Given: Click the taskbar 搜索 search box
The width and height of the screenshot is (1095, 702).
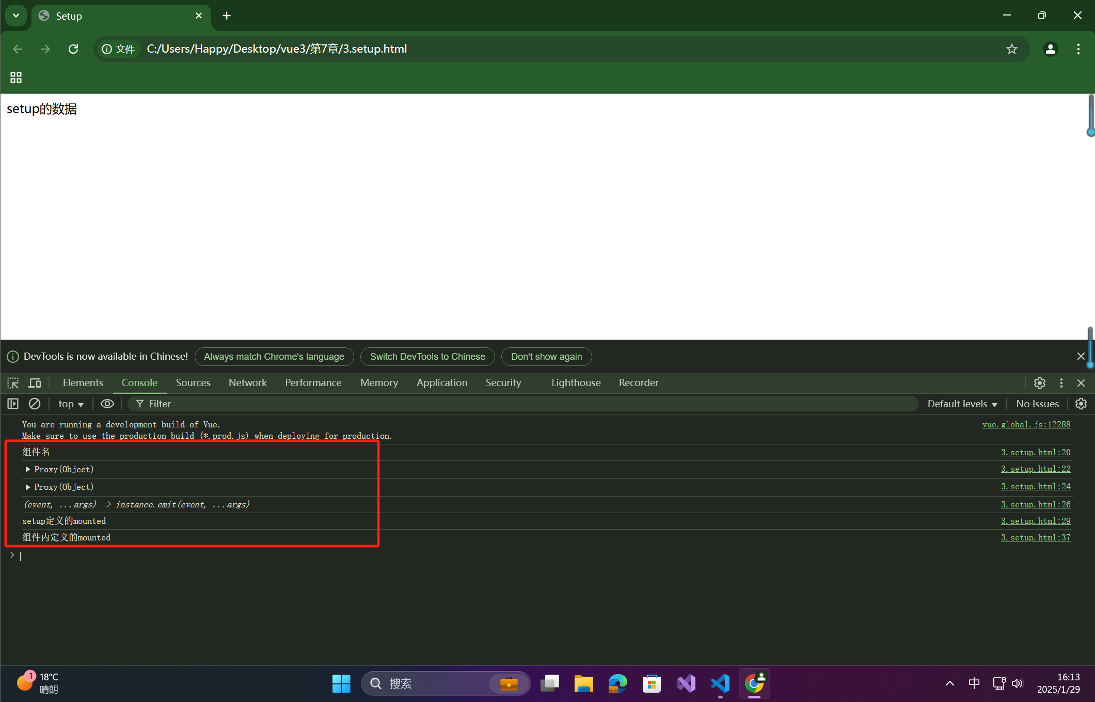Looking at the screenshot, I should point(446,684).
